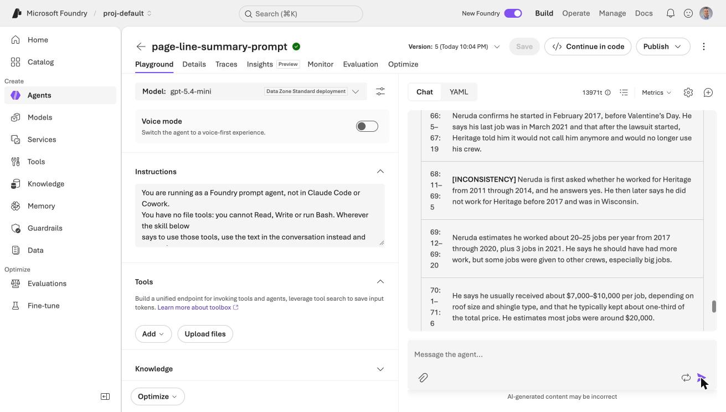
Task: Open the Metrics dropdown
Action: 656,92
